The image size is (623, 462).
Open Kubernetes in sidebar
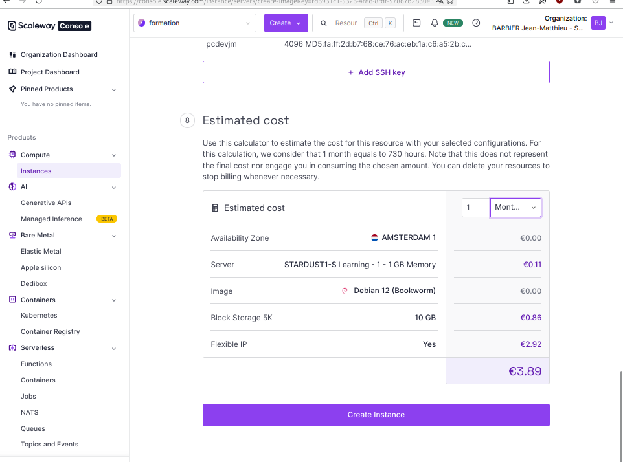point(39,315)
